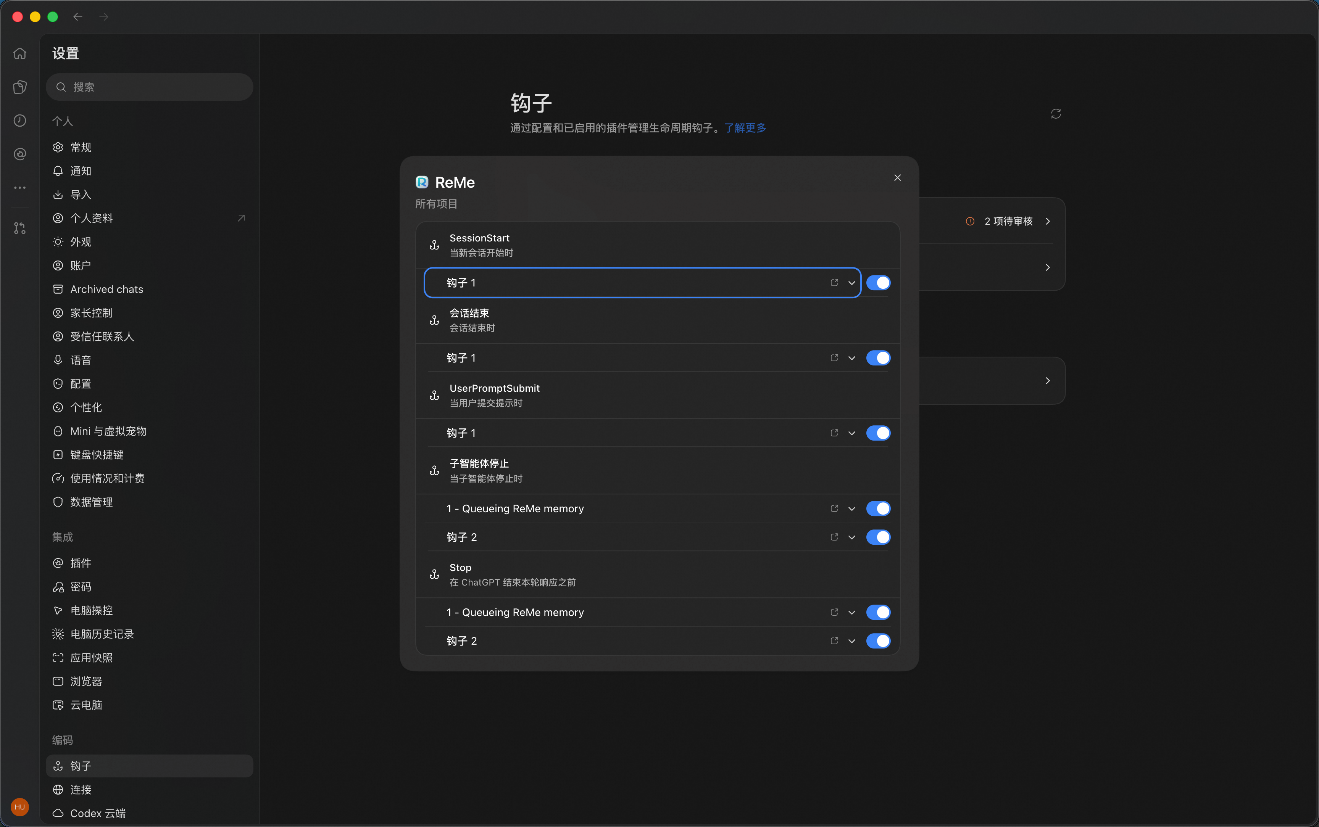Select 键盘快捷键 in settings sidebar
This screenshot has height=827, width=1319.
click(149, 455)
